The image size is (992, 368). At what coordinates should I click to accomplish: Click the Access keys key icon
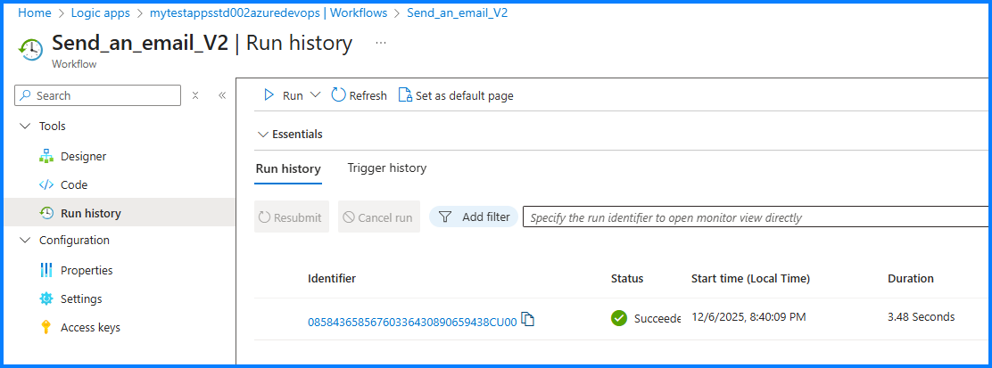45,328
